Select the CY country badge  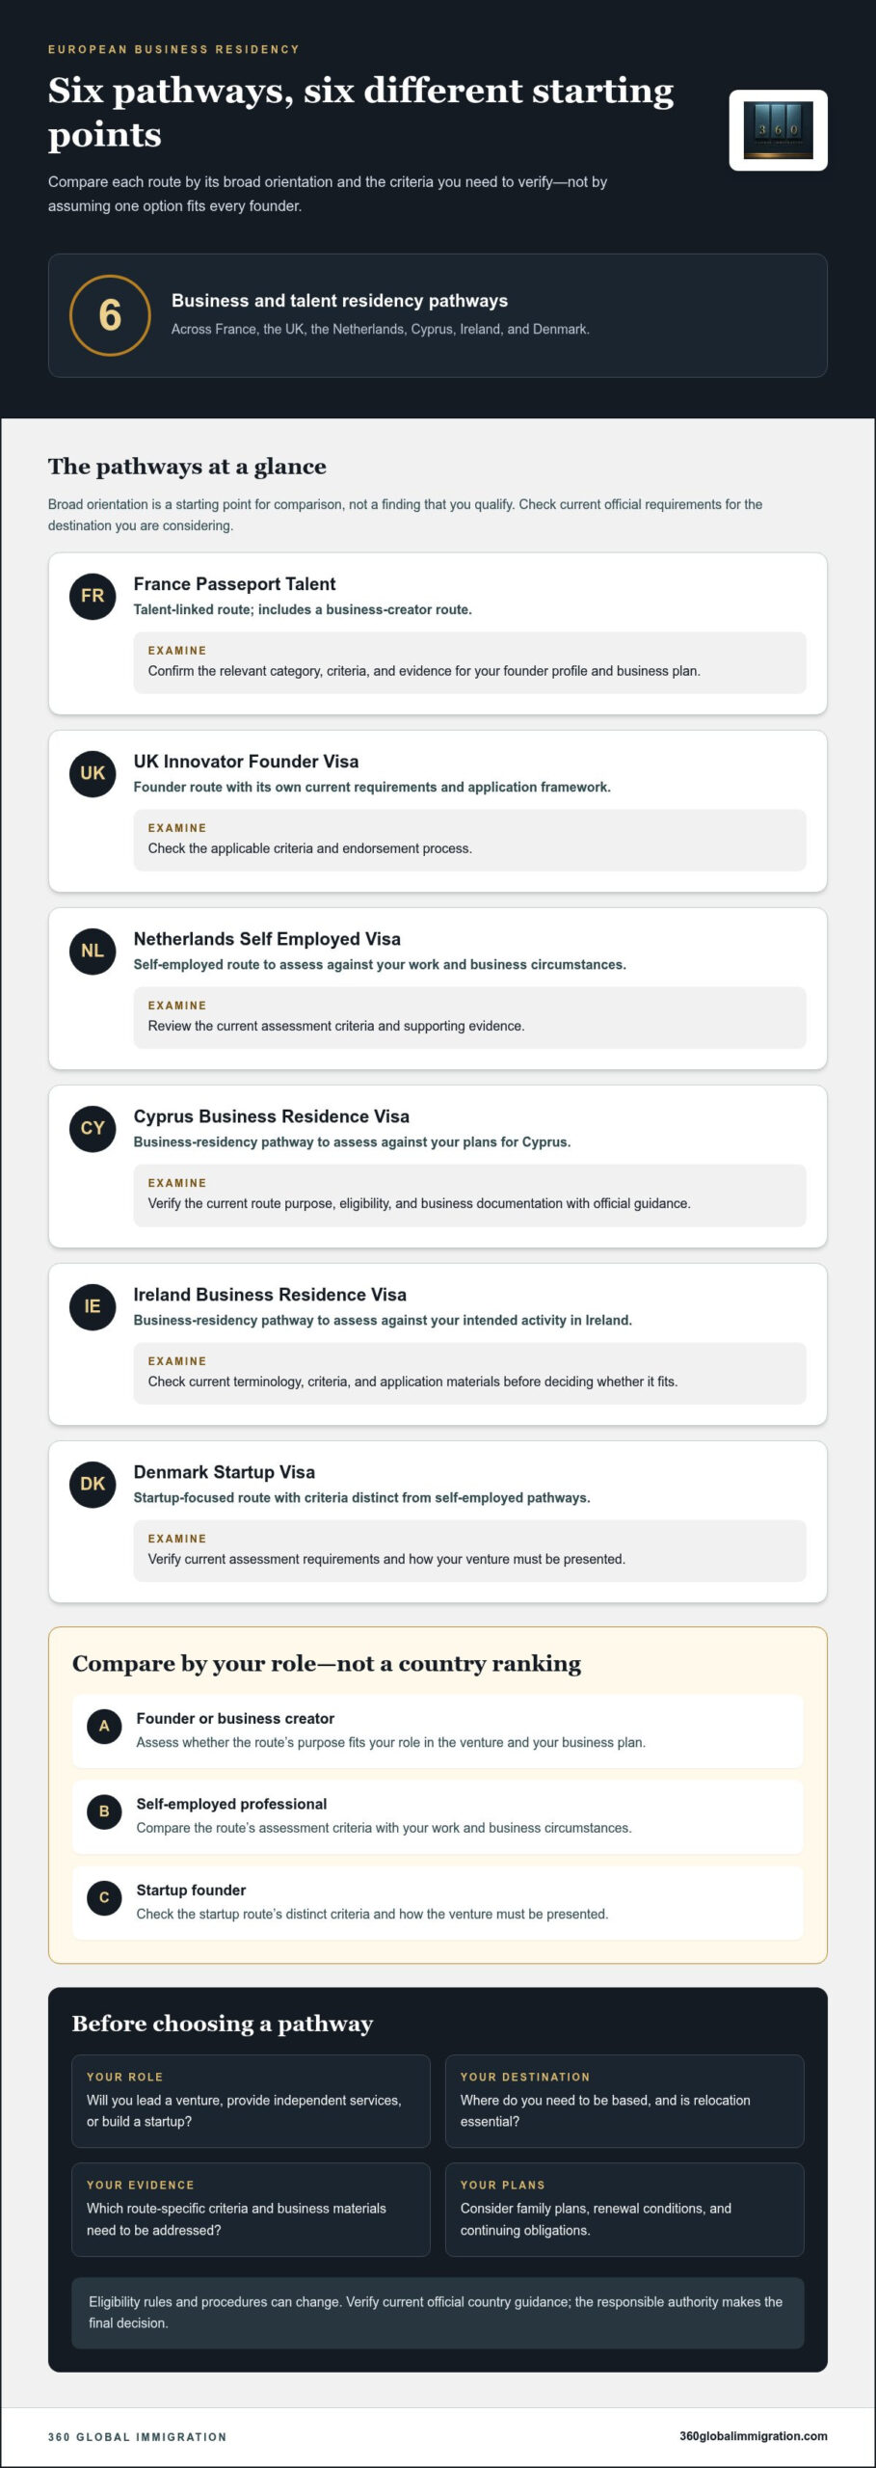coord(93,1128)
